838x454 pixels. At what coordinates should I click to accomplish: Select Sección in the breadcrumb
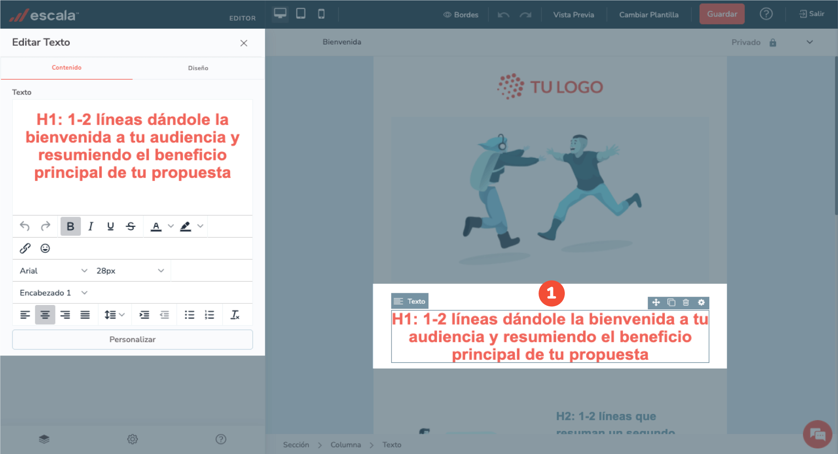tap(296, 445)
